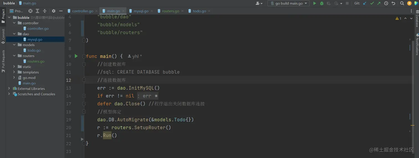Screen dimensions: 419x158
Task: Select routers.go in project tree
Action: click(x=36, y=61)
